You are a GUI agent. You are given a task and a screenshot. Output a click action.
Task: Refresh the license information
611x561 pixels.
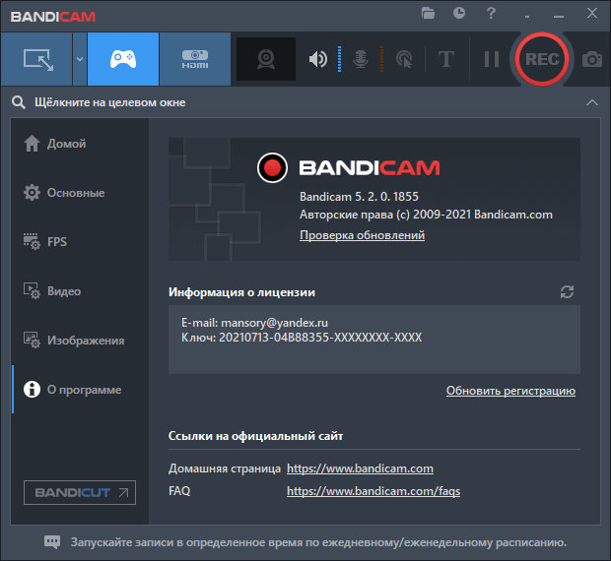point(567,292)
